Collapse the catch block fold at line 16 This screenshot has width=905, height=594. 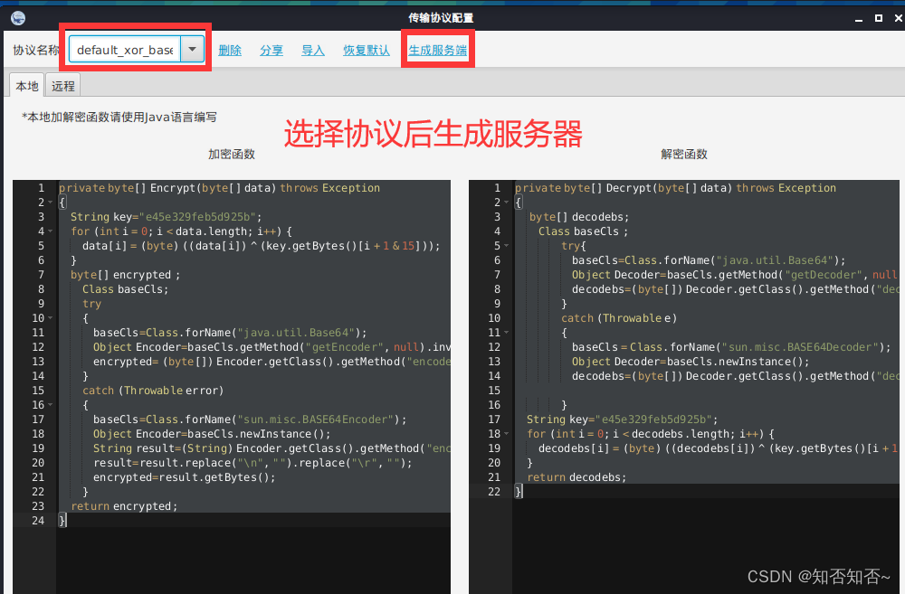click(51, 404)
